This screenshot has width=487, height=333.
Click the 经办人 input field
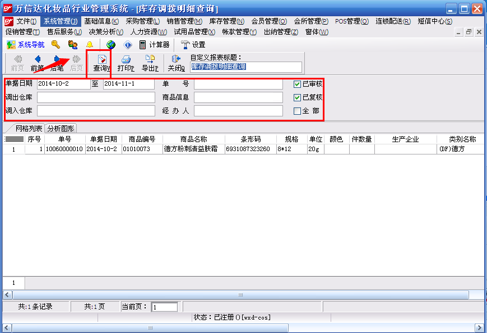pyautogui.click(x=238, y=111)
